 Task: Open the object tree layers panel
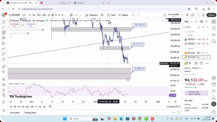(214, 35)
